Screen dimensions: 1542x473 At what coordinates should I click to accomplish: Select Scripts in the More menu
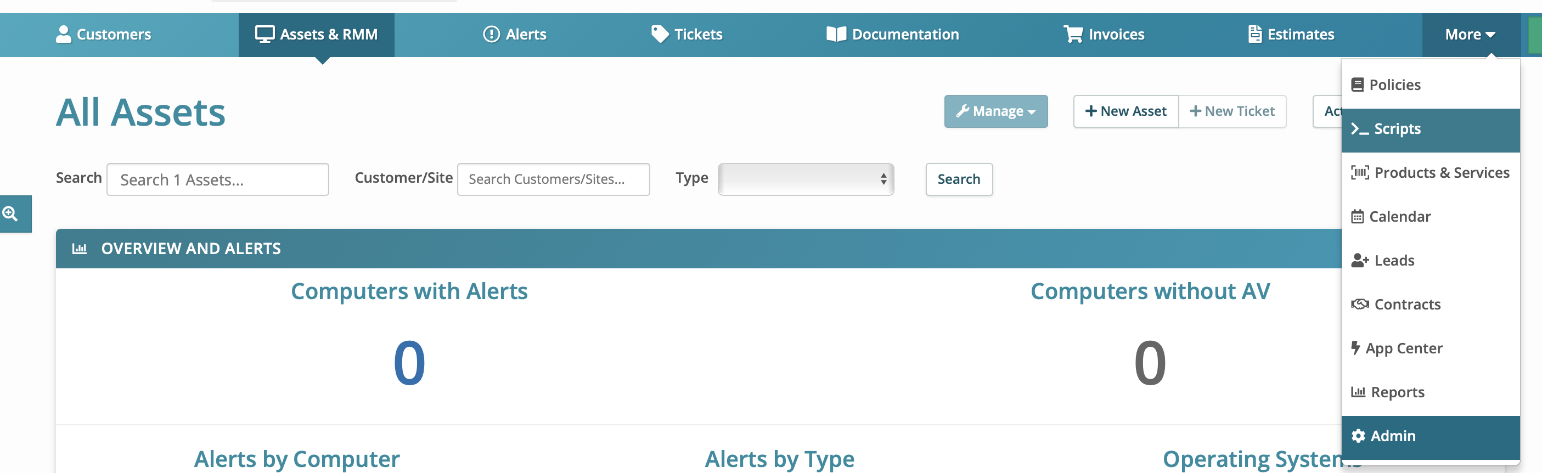1431,129
